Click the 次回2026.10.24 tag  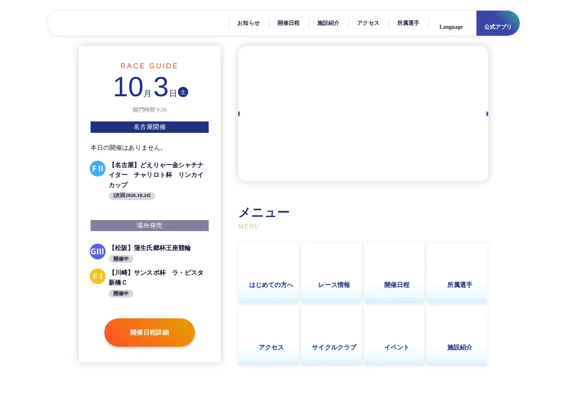pyautogui.click(x=132, y=195)
